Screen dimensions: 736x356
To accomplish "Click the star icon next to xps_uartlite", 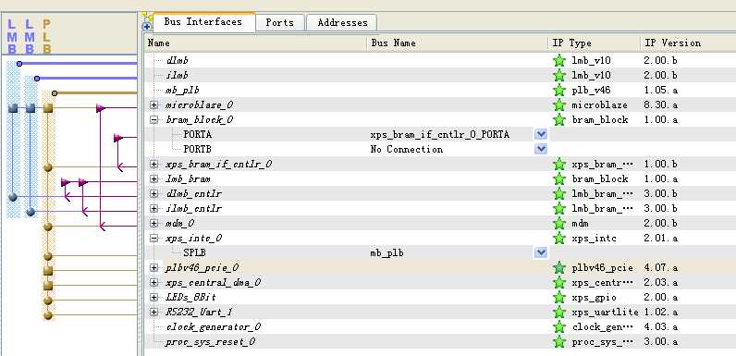I will click(559, 313).
